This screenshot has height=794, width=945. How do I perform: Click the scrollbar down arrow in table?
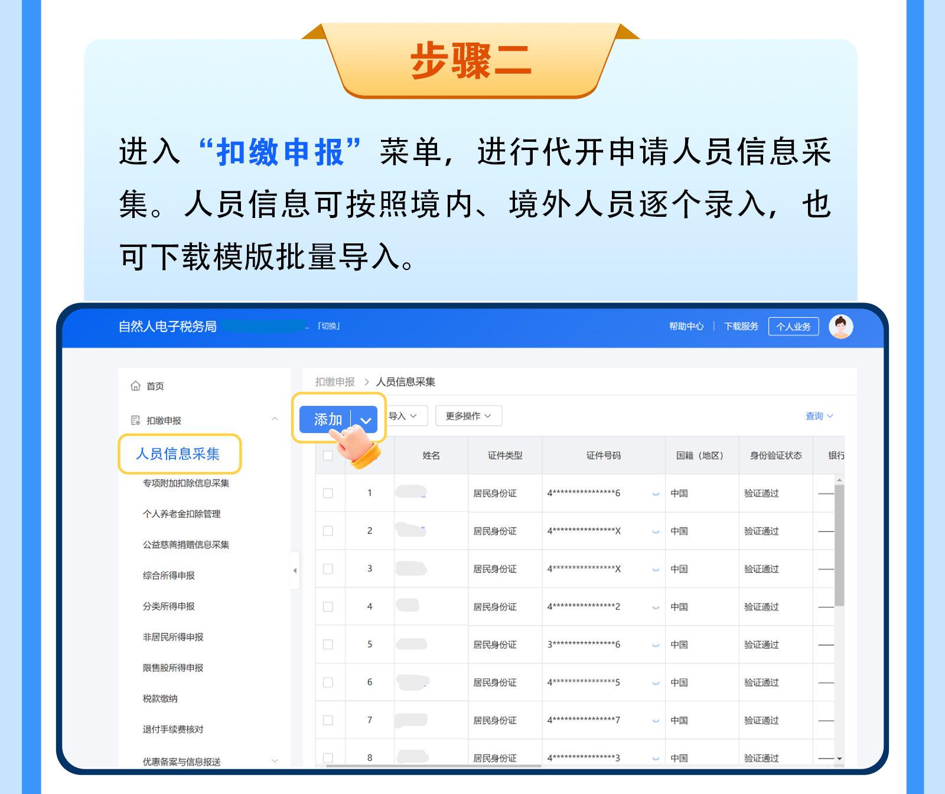coord(839,759)
